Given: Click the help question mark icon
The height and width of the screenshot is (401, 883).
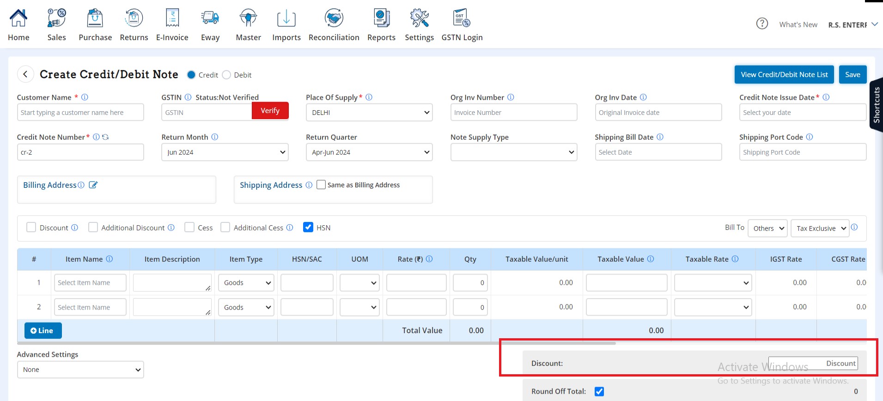Looking at the screenshot, I should pyautogui.click(x=762, y=23).
